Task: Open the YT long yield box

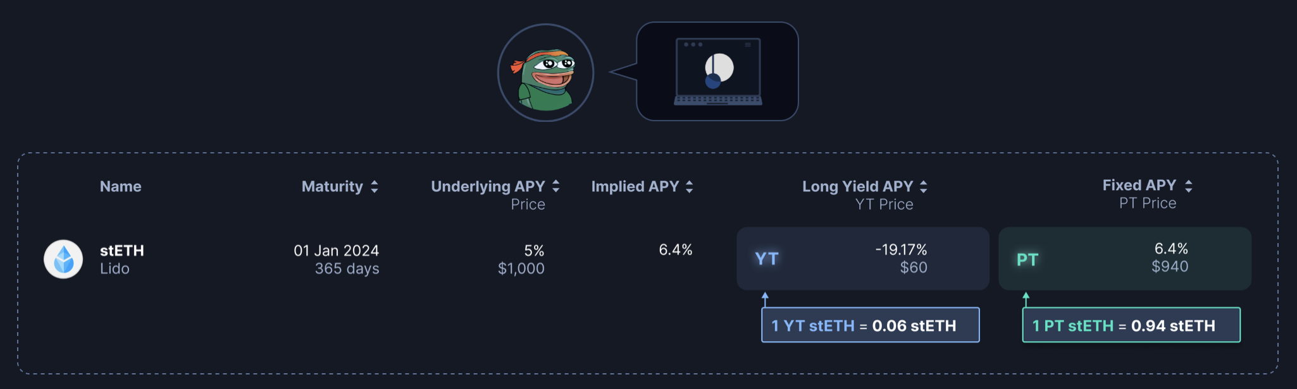Action: [x=862, y=259]
